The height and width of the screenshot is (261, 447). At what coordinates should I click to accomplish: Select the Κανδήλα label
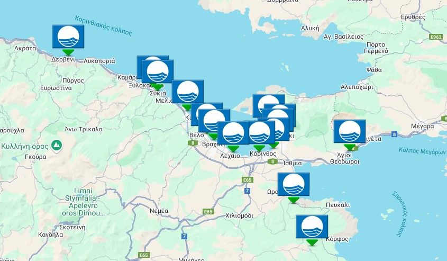[x=50, y=235]
